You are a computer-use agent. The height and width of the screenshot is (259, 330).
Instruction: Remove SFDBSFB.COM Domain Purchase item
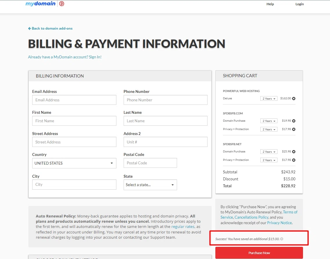tap(294, 121)
